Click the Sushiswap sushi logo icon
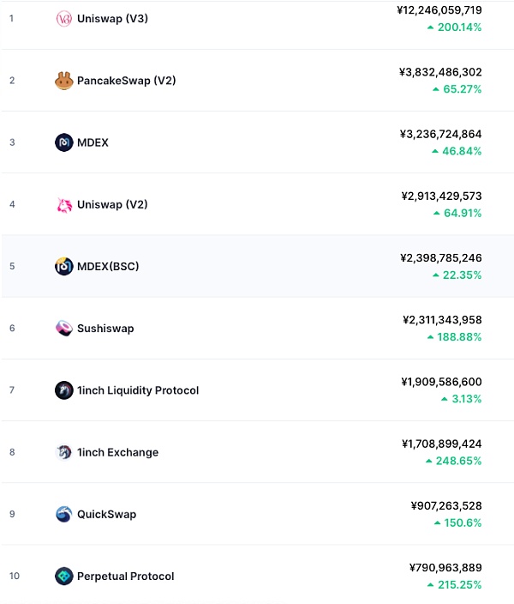Image resolution: width=514 pixels, height=604 pixels. coord(64,329)
